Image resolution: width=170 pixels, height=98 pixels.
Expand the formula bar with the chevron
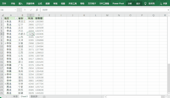[168, 10]
